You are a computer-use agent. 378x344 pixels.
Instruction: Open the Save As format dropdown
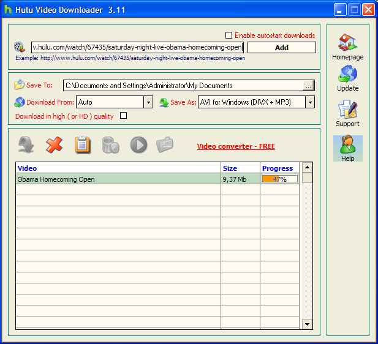coord(310,102)
